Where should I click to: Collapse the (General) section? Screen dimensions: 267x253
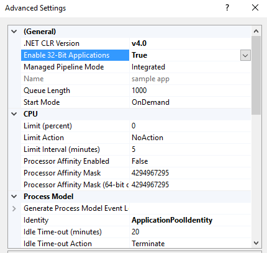(14, 32)
